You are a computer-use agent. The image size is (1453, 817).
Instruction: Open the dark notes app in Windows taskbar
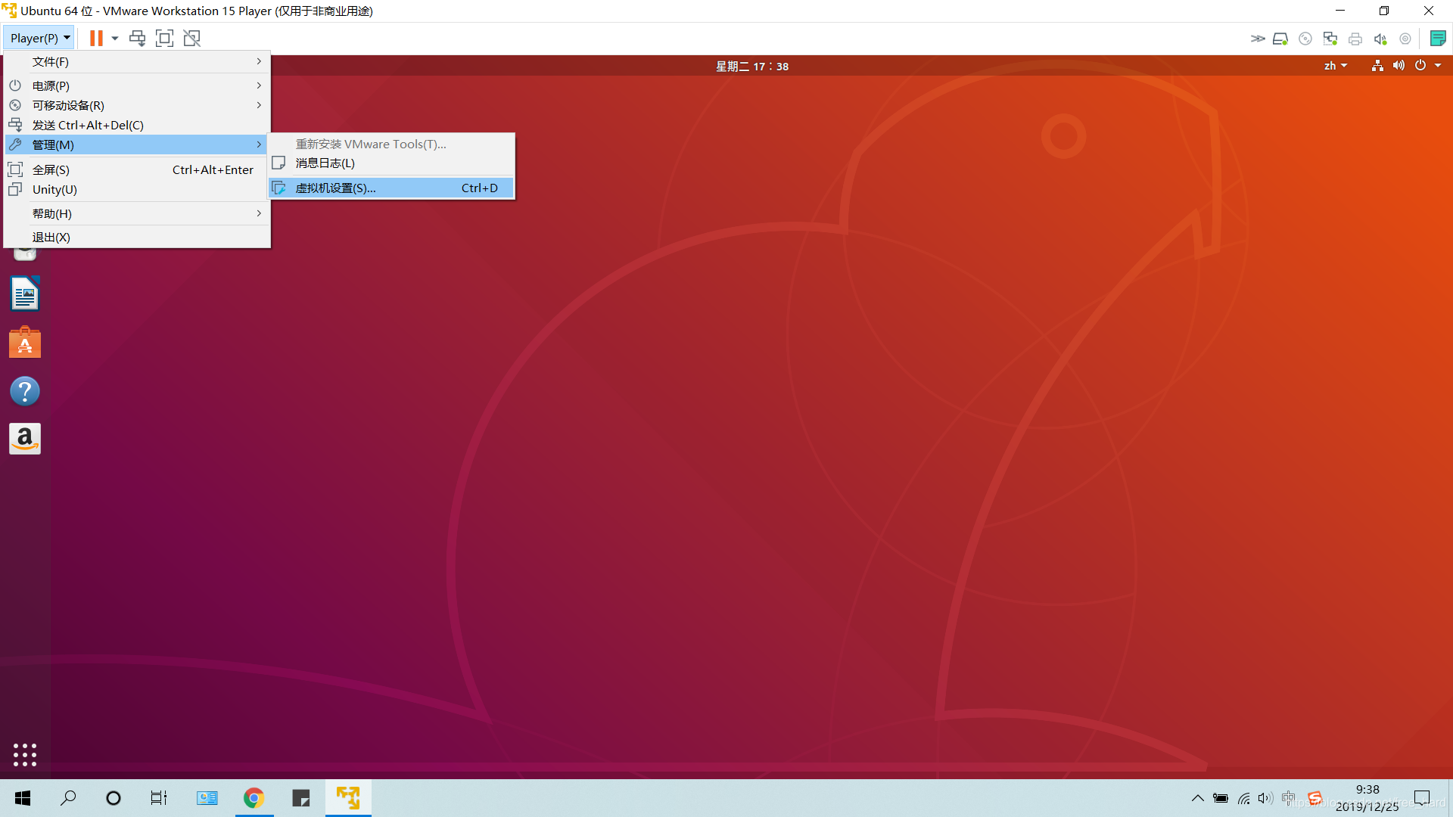pos(301,798)
